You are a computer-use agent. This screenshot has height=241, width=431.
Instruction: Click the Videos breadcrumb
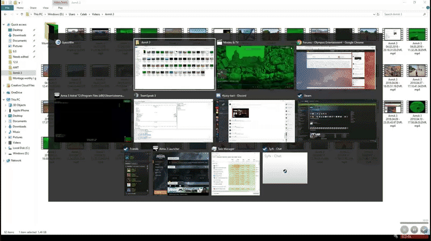click(x=96, y=15)
